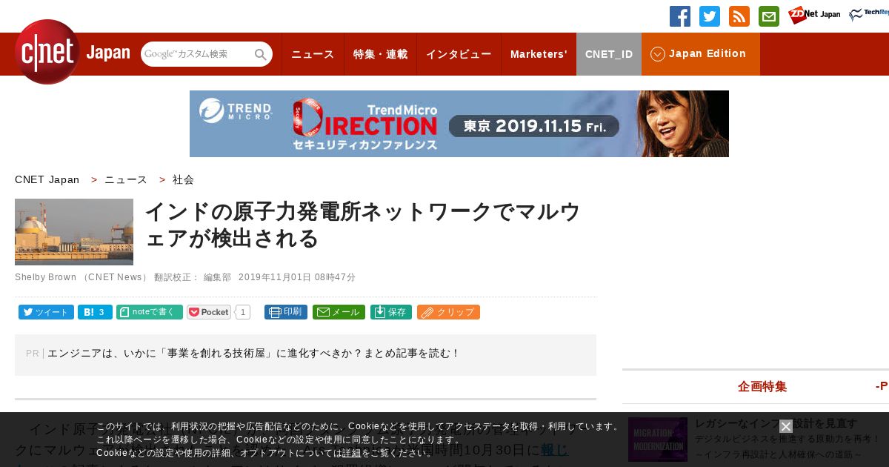The image size is (889, 467).
Task: Save the article to Pocket
Action: tap(209, 312)
